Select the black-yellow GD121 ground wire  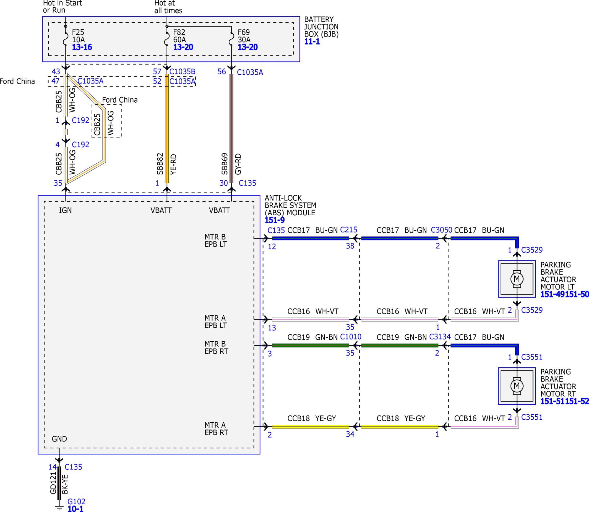pyautogui.click(x=59, y=483)
